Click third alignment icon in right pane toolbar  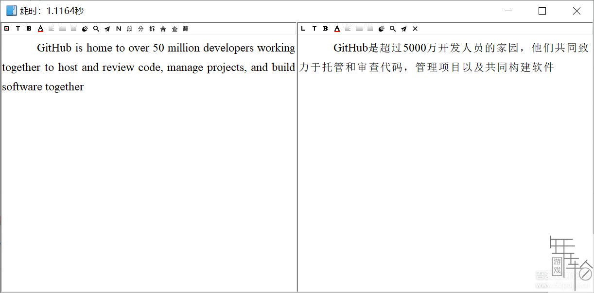tap(370, 29)
